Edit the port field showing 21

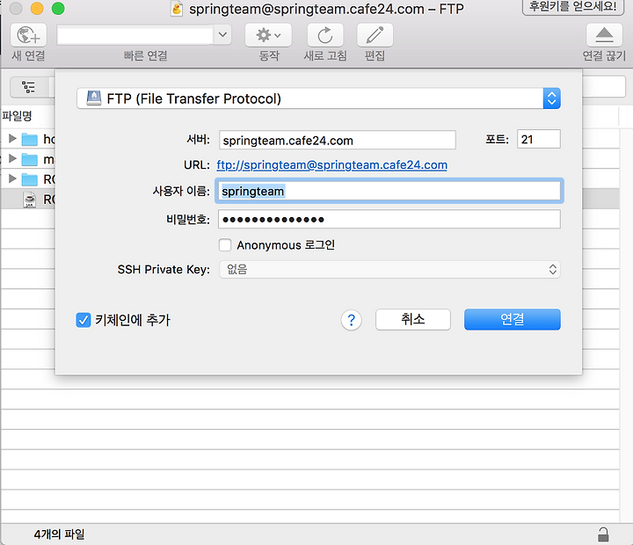pyautogui.click(x=539, y=139)
